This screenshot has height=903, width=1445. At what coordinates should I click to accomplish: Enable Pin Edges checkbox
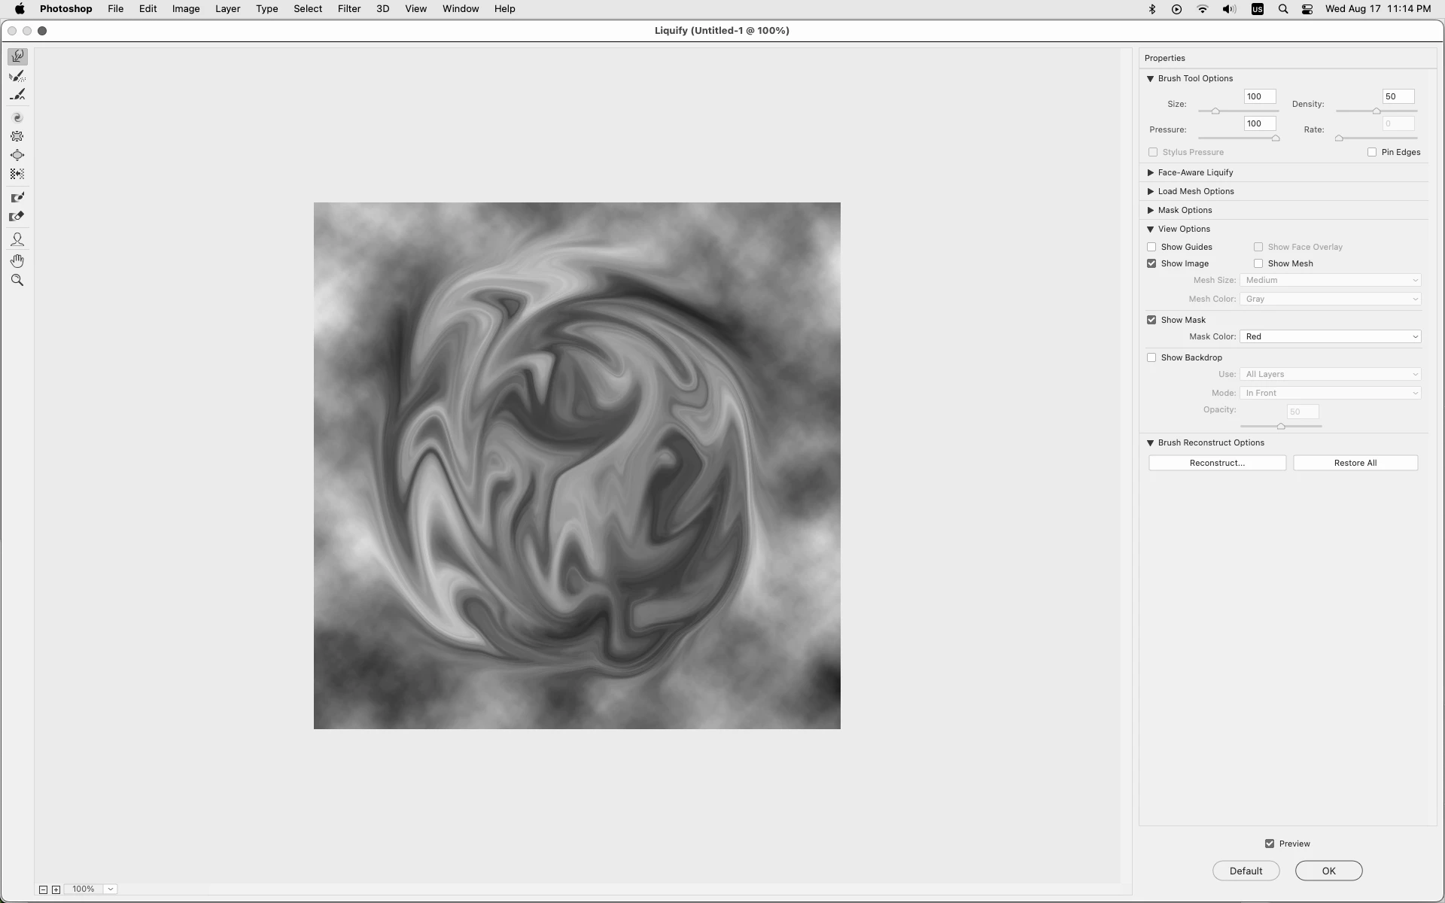coord(1372,152)
